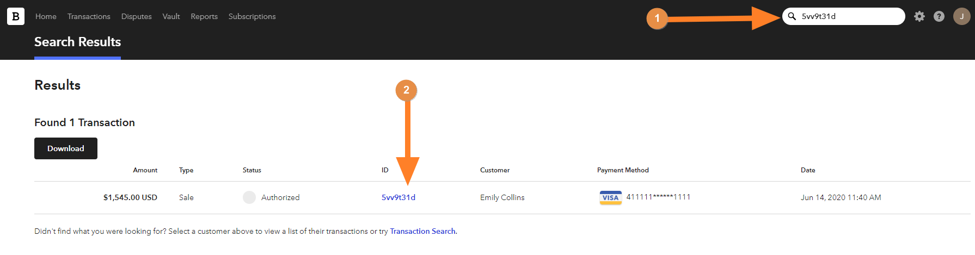
Task: Open the Transaction Search link
Action: pos(422,231)
